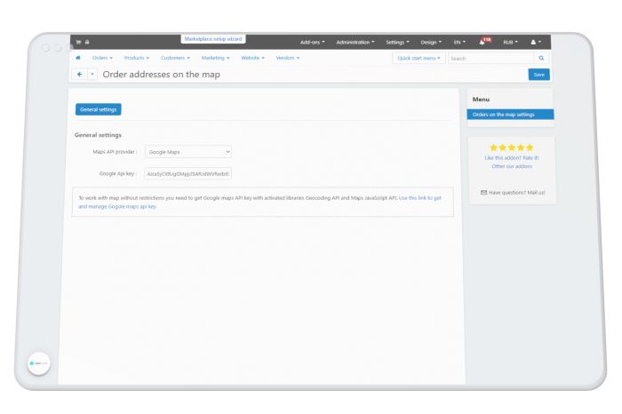Click the lock icon in top bar
Viewport: 622px width, 414px height.
[x=87, y=42]
